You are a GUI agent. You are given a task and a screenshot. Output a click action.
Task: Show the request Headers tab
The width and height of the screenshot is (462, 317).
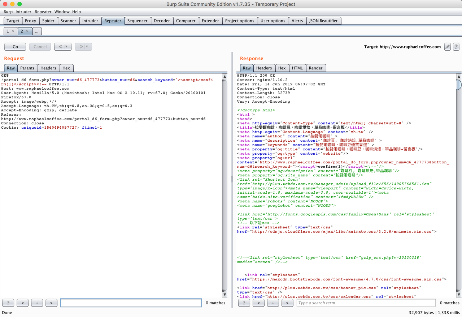48,68
